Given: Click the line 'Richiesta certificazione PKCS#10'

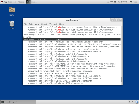Looking at the screenshot, I should tap(67, 69).
